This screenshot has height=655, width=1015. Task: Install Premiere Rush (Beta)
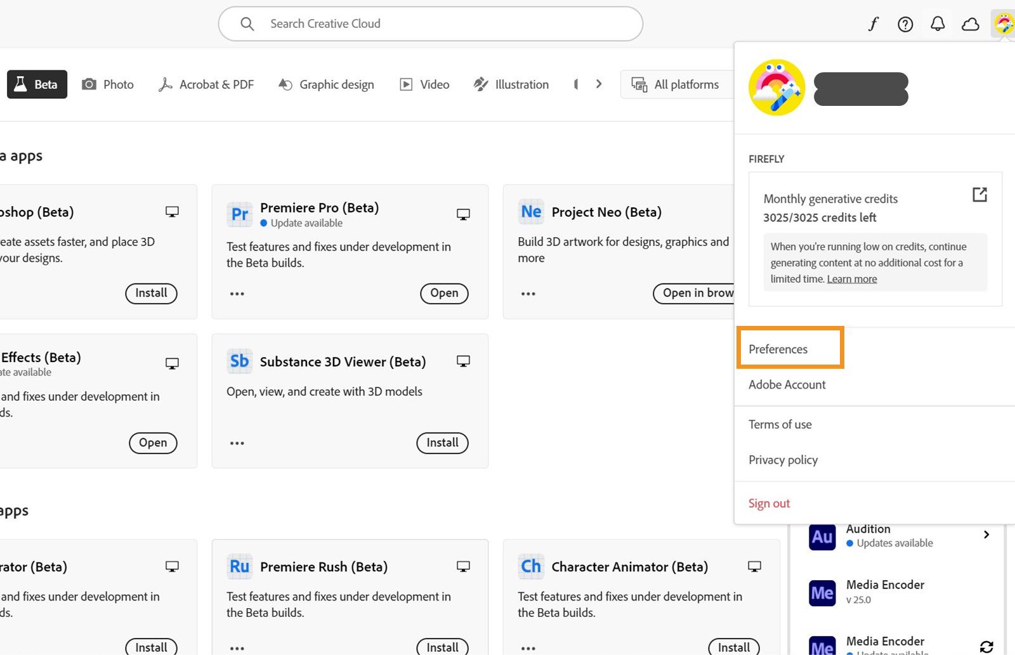coord(442,647)
